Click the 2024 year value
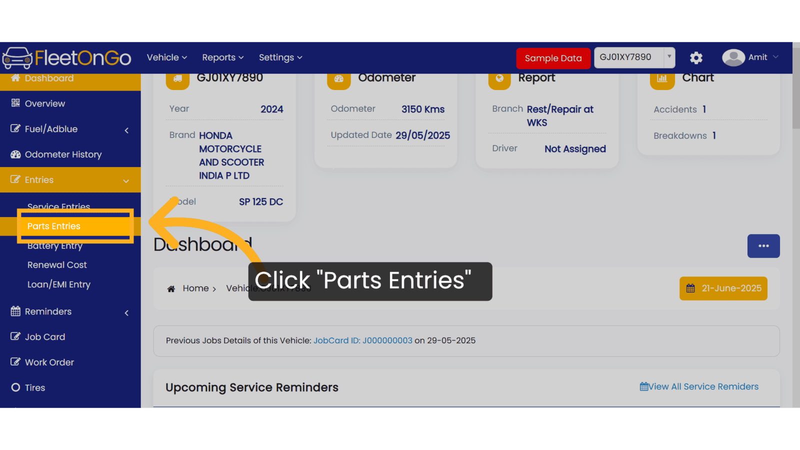 coord(271,109)
